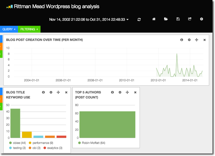Open dashboard settings gear in top bar
Screen dimensions: 215x156
coord(201,19)
